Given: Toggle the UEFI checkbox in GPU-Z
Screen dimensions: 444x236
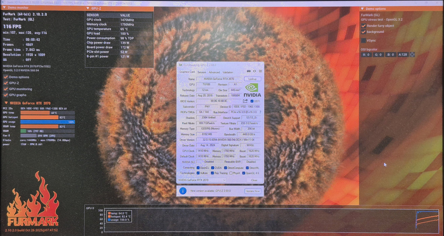Looking at the screenshot, I should click(x=252, y=101).
